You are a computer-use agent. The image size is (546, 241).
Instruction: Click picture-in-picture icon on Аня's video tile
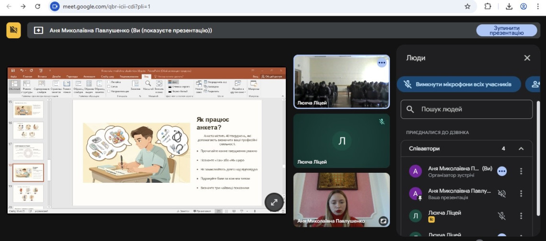pos(383,220)
